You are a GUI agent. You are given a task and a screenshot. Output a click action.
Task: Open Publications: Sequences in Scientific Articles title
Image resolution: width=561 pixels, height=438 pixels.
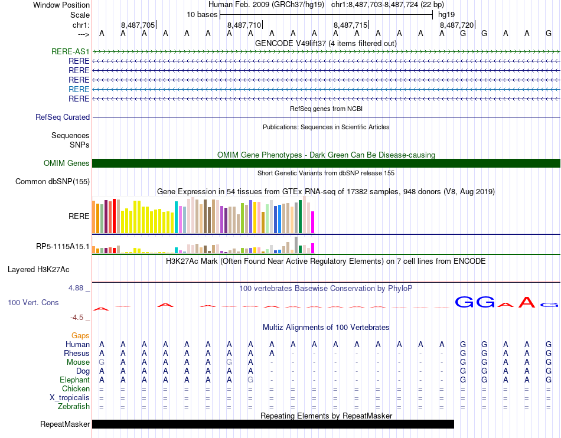point(326,127)
